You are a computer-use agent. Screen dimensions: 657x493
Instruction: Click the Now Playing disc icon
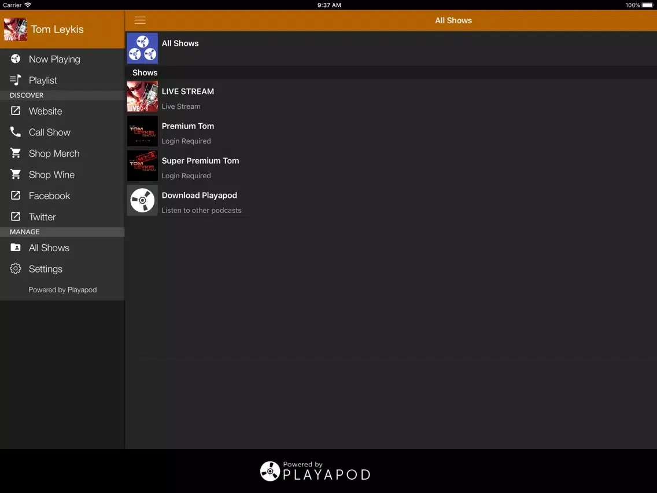[x=16, y=58]
